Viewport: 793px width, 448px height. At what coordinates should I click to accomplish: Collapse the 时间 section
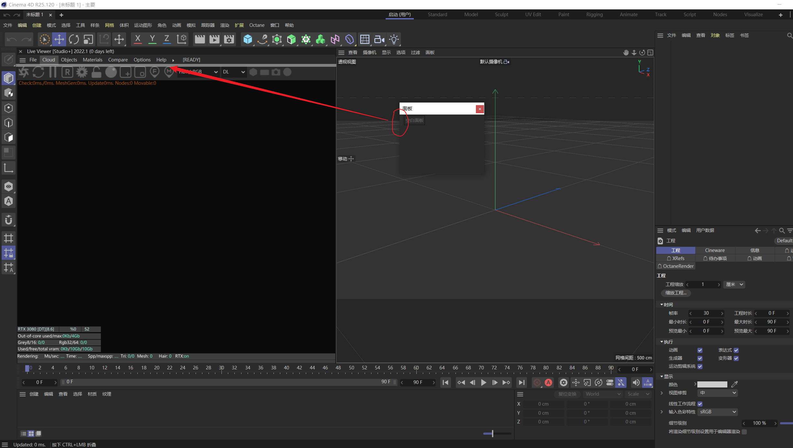[x=662, y=305]
